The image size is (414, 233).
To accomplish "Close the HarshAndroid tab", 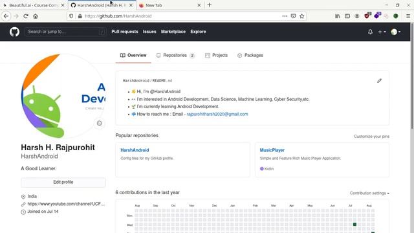I will tap(131, 5).
